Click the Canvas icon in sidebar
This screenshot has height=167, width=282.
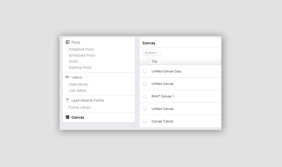67,117
